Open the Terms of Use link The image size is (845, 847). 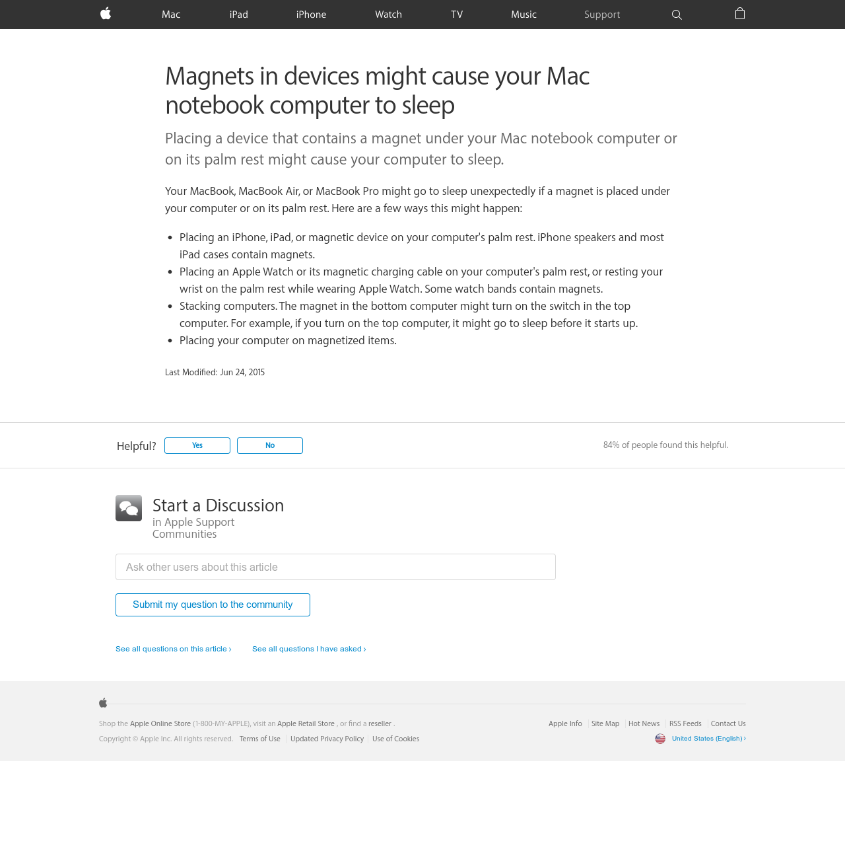pyautogui.click(x=260, y=739)
